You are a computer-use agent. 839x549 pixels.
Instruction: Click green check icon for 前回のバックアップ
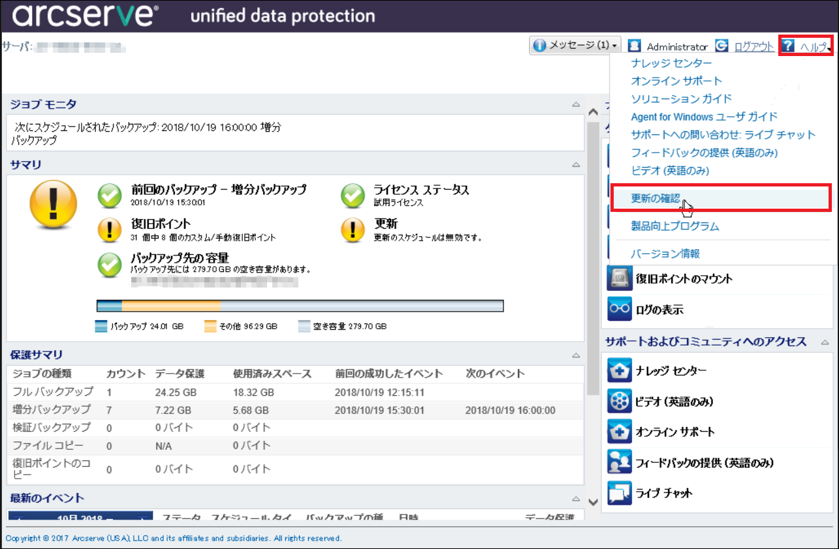point(110,195)
